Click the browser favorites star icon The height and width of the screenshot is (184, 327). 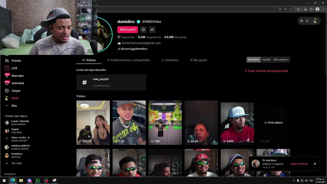[291, 9]
